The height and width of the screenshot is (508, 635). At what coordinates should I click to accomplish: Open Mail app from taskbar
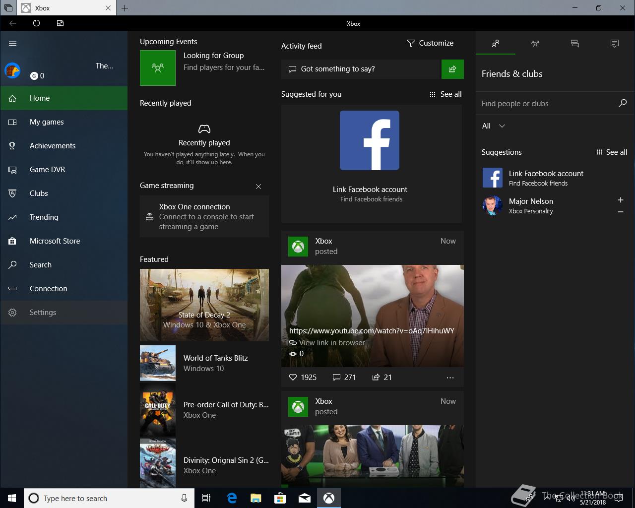tap(305, 498)
